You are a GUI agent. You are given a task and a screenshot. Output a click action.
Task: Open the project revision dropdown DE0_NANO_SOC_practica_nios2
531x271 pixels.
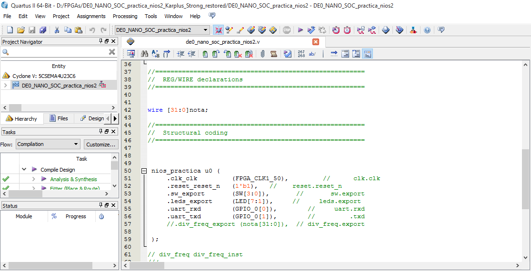coord(162,30)
